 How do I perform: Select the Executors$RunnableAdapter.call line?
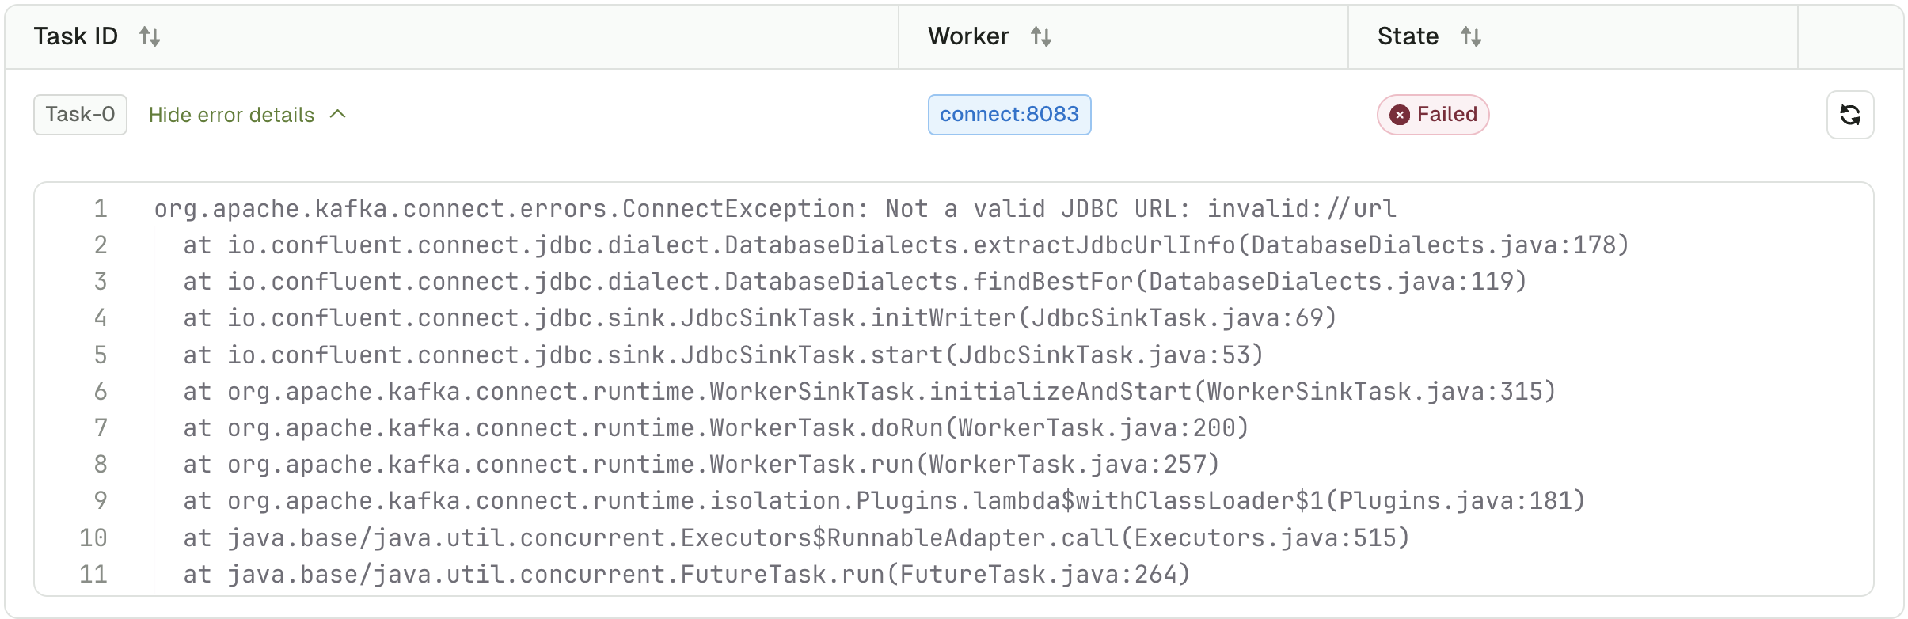[796, 538]
